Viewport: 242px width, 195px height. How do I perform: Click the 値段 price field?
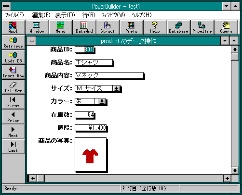[x=91, y=128]
